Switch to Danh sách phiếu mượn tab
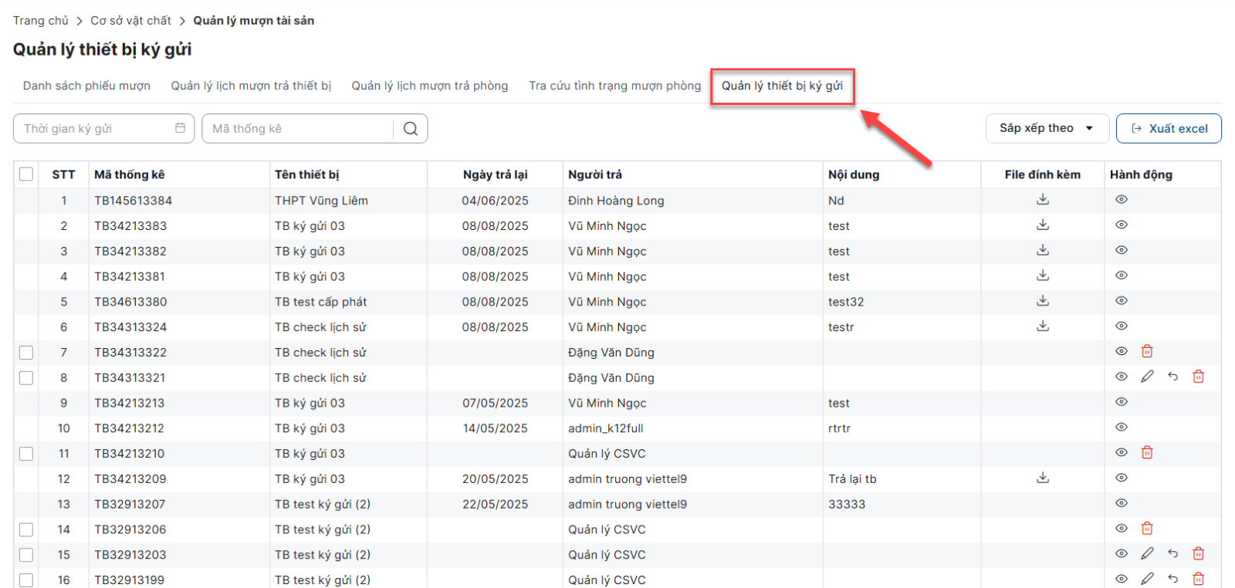The image size is (1235, 588). pos(86,86)
